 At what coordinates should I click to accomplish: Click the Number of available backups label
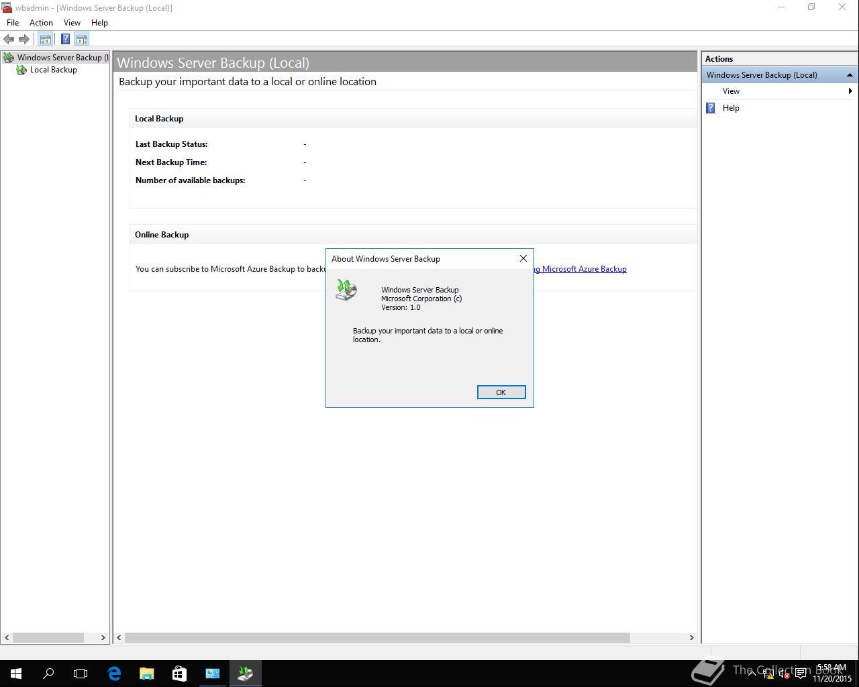191,180
